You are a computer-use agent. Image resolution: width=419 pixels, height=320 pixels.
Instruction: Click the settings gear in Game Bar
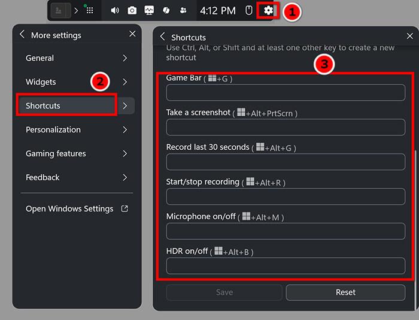(x=268, y=10)
